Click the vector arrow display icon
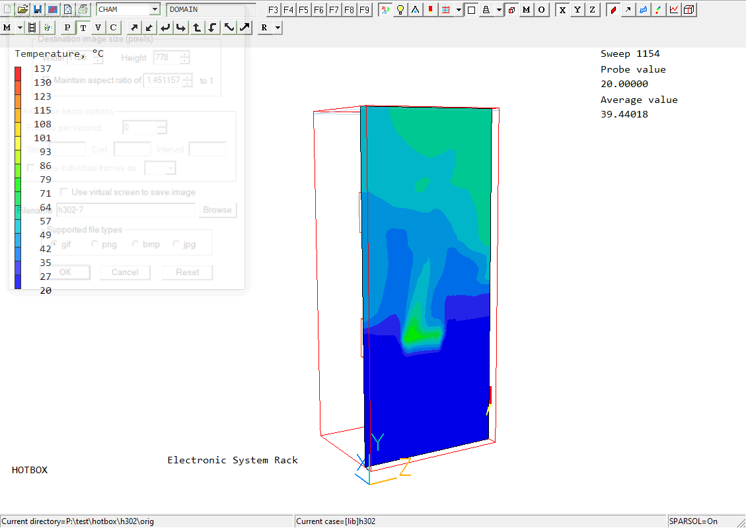 coord(628,9)
